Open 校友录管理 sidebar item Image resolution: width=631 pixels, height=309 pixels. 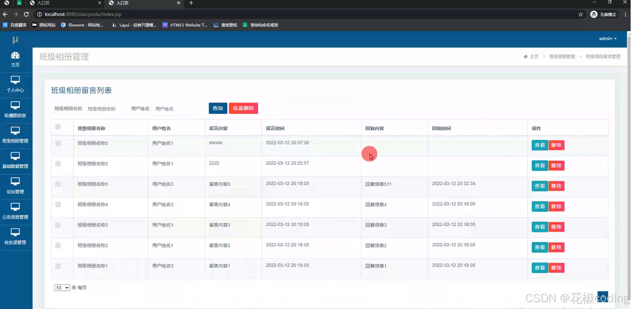click(x=15, y=237)
